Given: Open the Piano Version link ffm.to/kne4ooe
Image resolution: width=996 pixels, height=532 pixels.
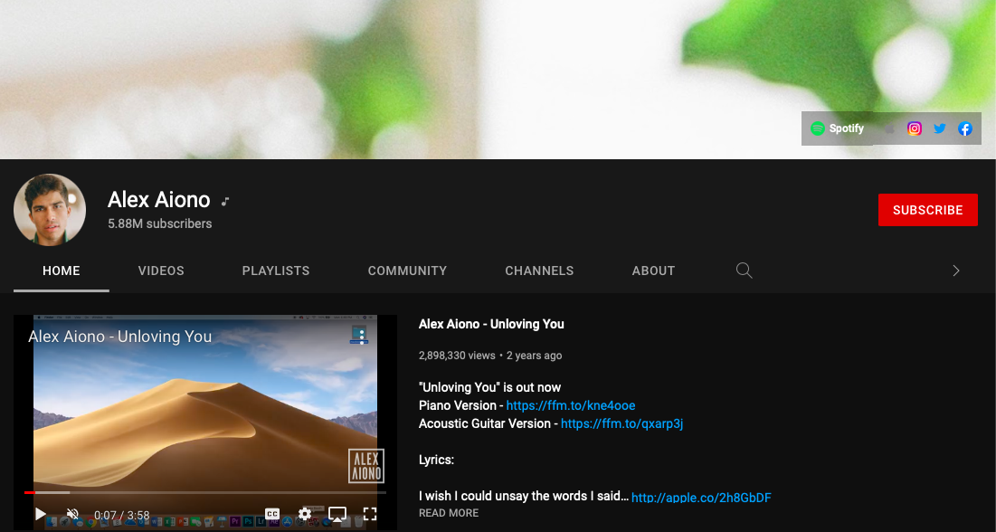Looking at the screenshot, I should (x=571, y=405).
